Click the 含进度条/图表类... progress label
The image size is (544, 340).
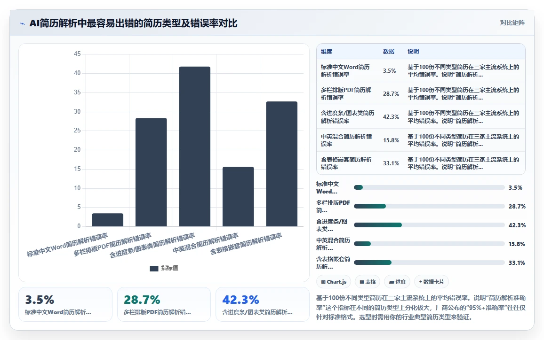(x=332, y=225)
